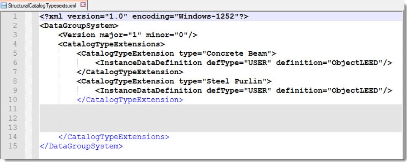The image size is (407, 162).
Task: Click the file icon on the StructuralCatalogTypesexts.xml tab
Action: (4, 5)
